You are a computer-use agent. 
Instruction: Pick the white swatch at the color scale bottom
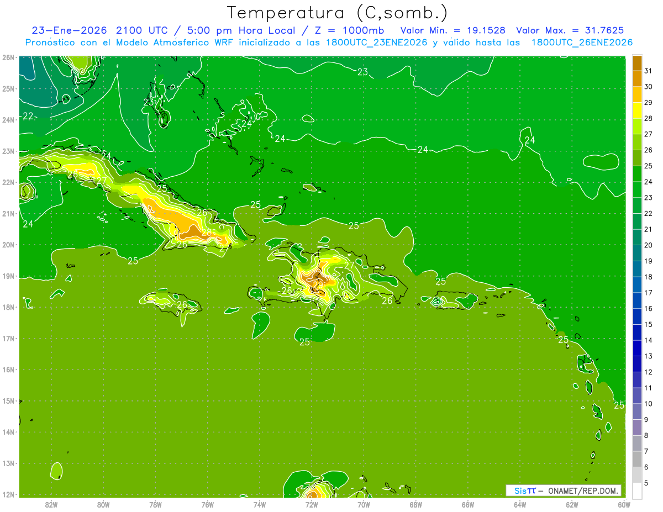(637, 491)
